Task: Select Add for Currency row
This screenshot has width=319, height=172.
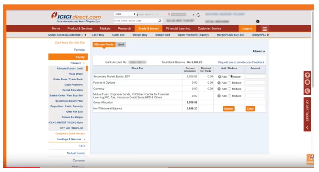Action: tap(219, 89)
